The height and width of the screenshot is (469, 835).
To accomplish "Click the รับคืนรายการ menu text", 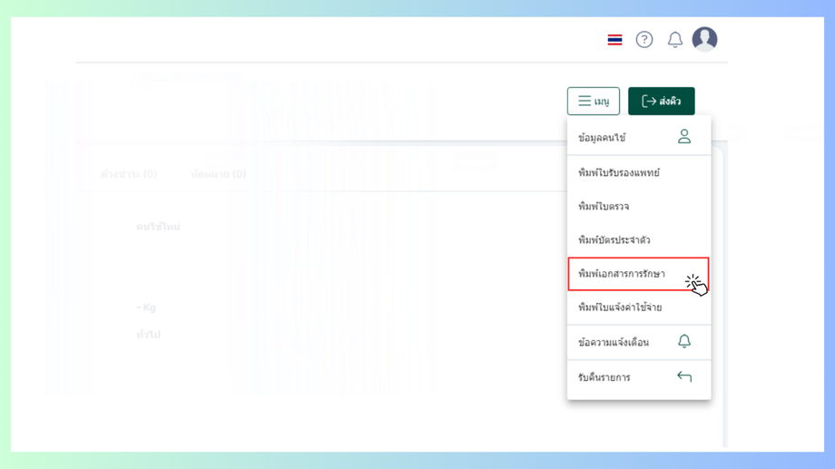I will [604, 377].
